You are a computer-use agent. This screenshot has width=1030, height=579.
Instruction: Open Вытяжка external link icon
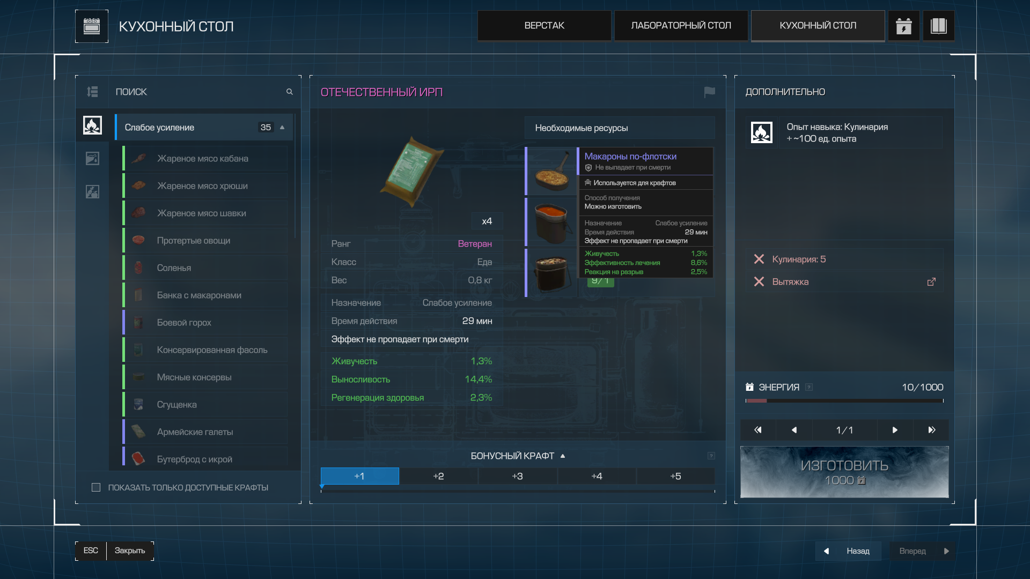point(931,282)
